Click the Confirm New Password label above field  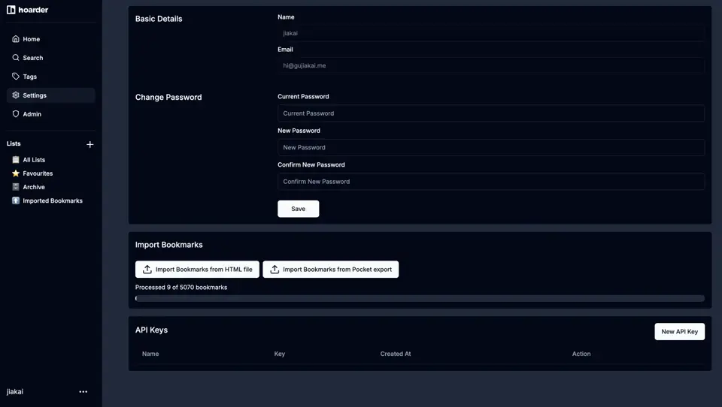[x=311, y=164]
